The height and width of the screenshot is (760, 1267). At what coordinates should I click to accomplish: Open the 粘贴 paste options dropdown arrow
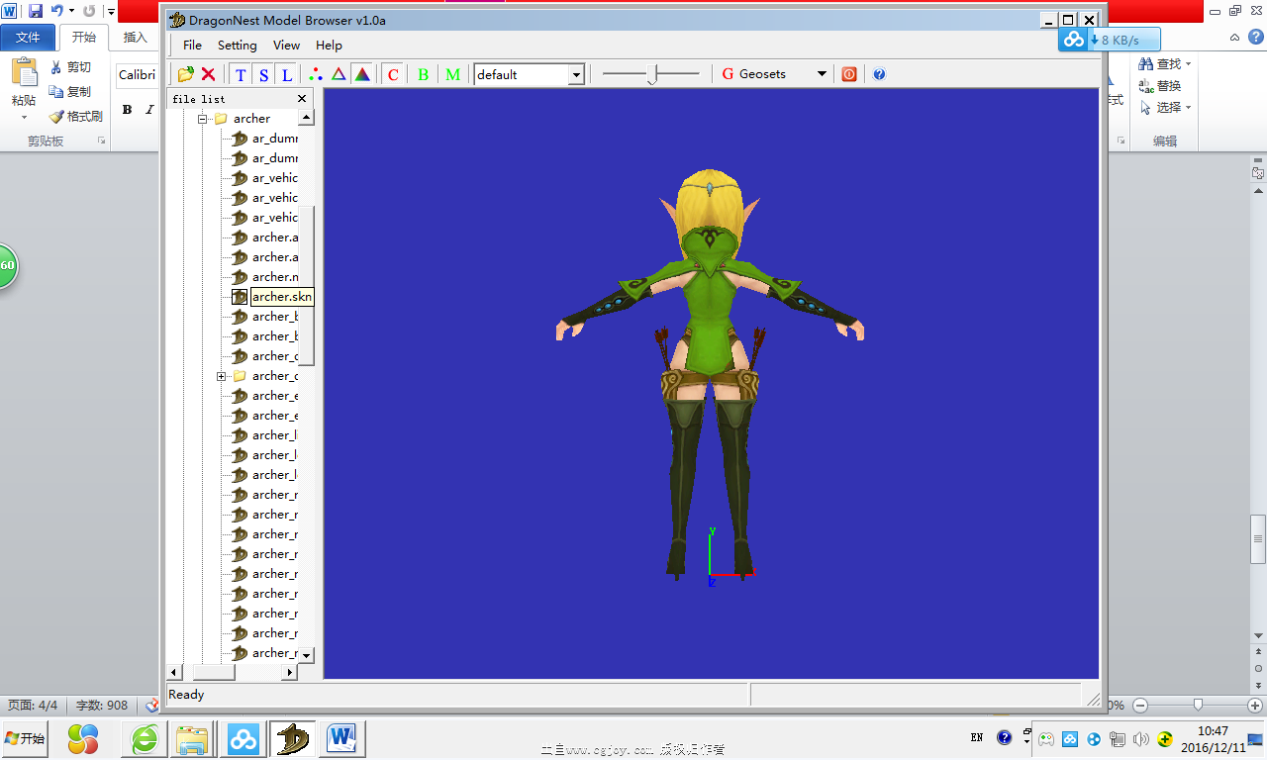pos(24,117)
